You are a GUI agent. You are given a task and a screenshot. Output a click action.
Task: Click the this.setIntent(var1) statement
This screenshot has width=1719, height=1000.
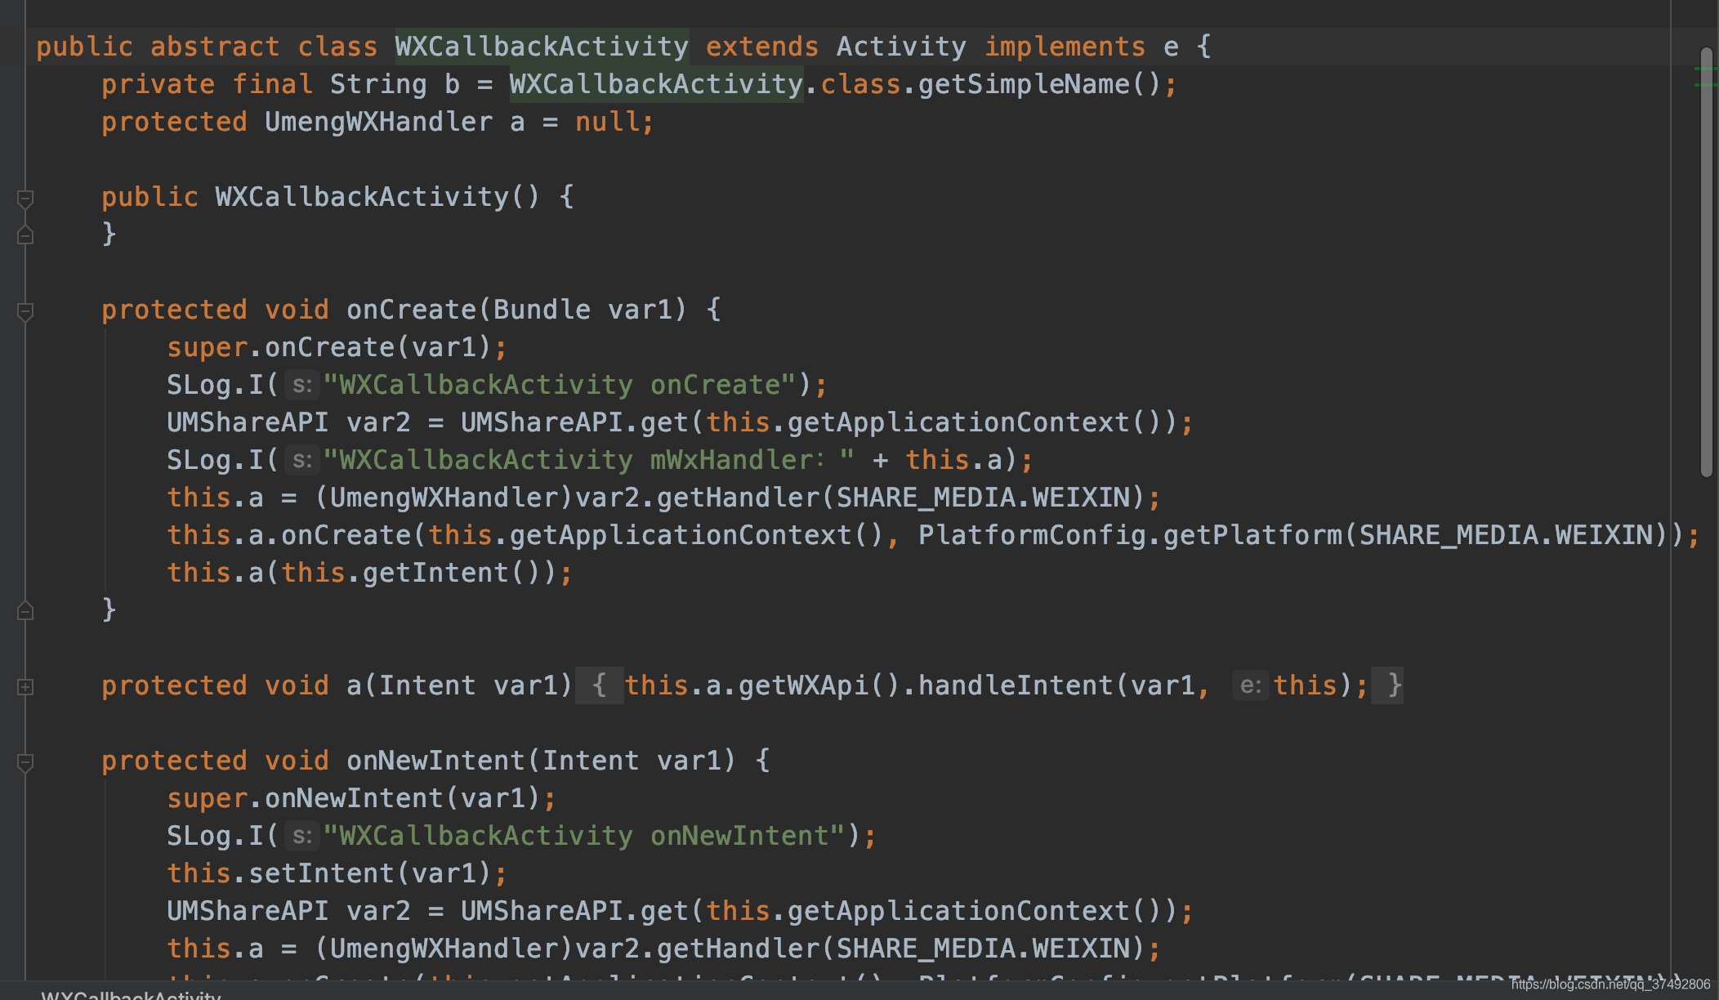[x=337, y=873]
